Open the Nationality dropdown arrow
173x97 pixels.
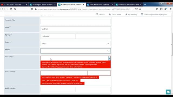click(x=109, y=58)
